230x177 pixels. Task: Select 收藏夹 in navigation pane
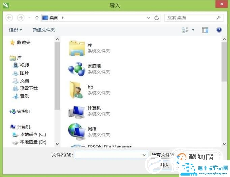pos(24,43)
